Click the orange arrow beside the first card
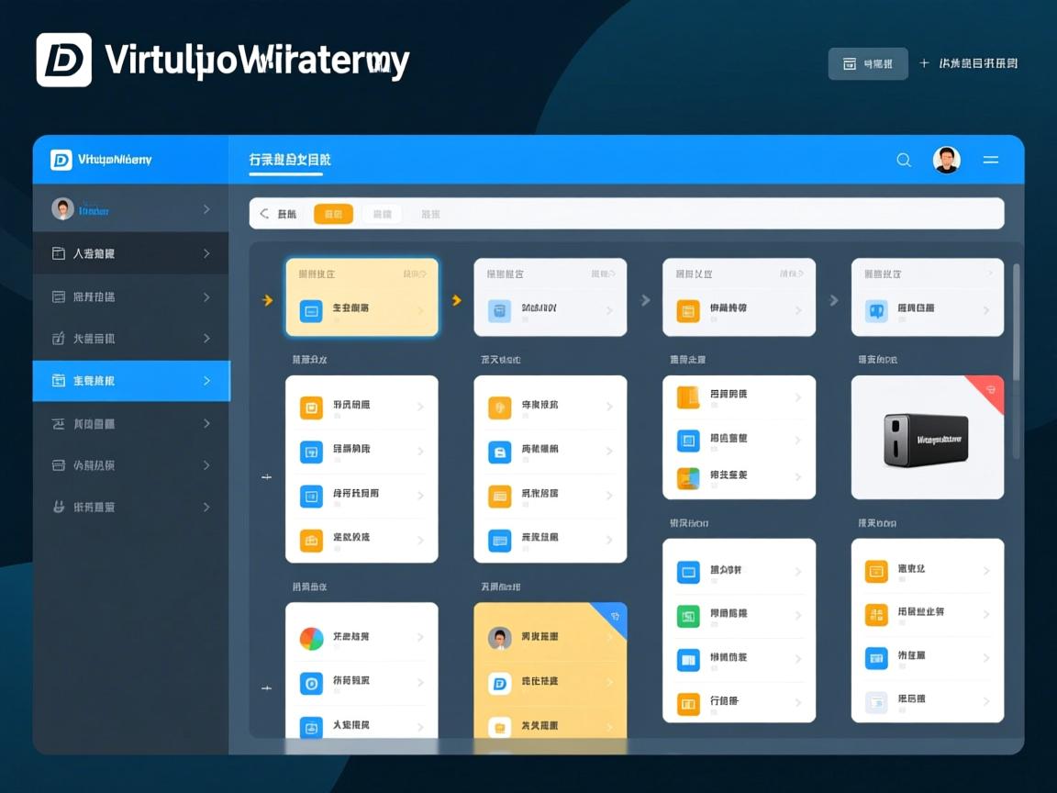Screen dimensions: 1057x793 click(267, 300)
